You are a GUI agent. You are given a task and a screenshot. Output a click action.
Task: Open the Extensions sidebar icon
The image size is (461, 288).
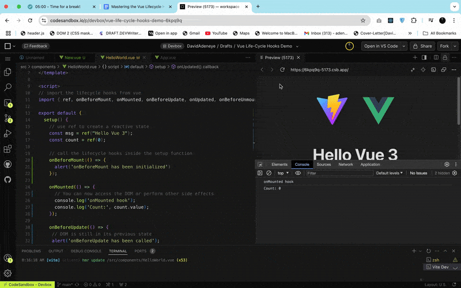tap(7, 149)
